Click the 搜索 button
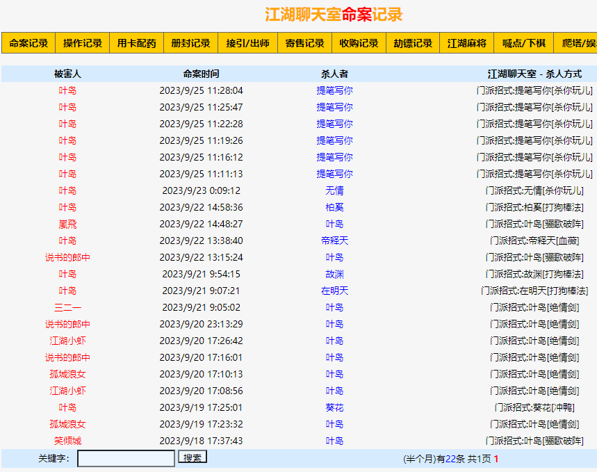 coord(193,457)
